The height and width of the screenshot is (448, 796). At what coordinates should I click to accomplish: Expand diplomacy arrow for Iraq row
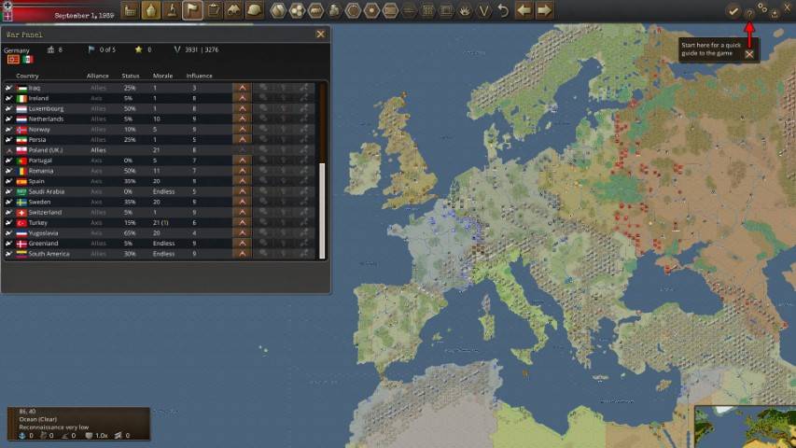(242, 88)
